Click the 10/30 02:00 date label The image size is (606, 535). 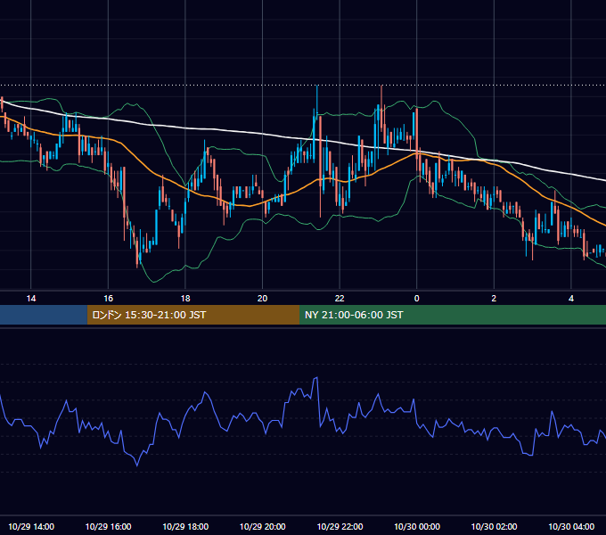(494, 526)
